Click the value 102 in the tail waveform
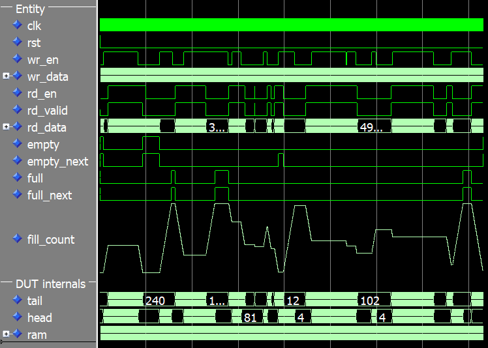Screen dimensions: 488x348 pos(370,300)
